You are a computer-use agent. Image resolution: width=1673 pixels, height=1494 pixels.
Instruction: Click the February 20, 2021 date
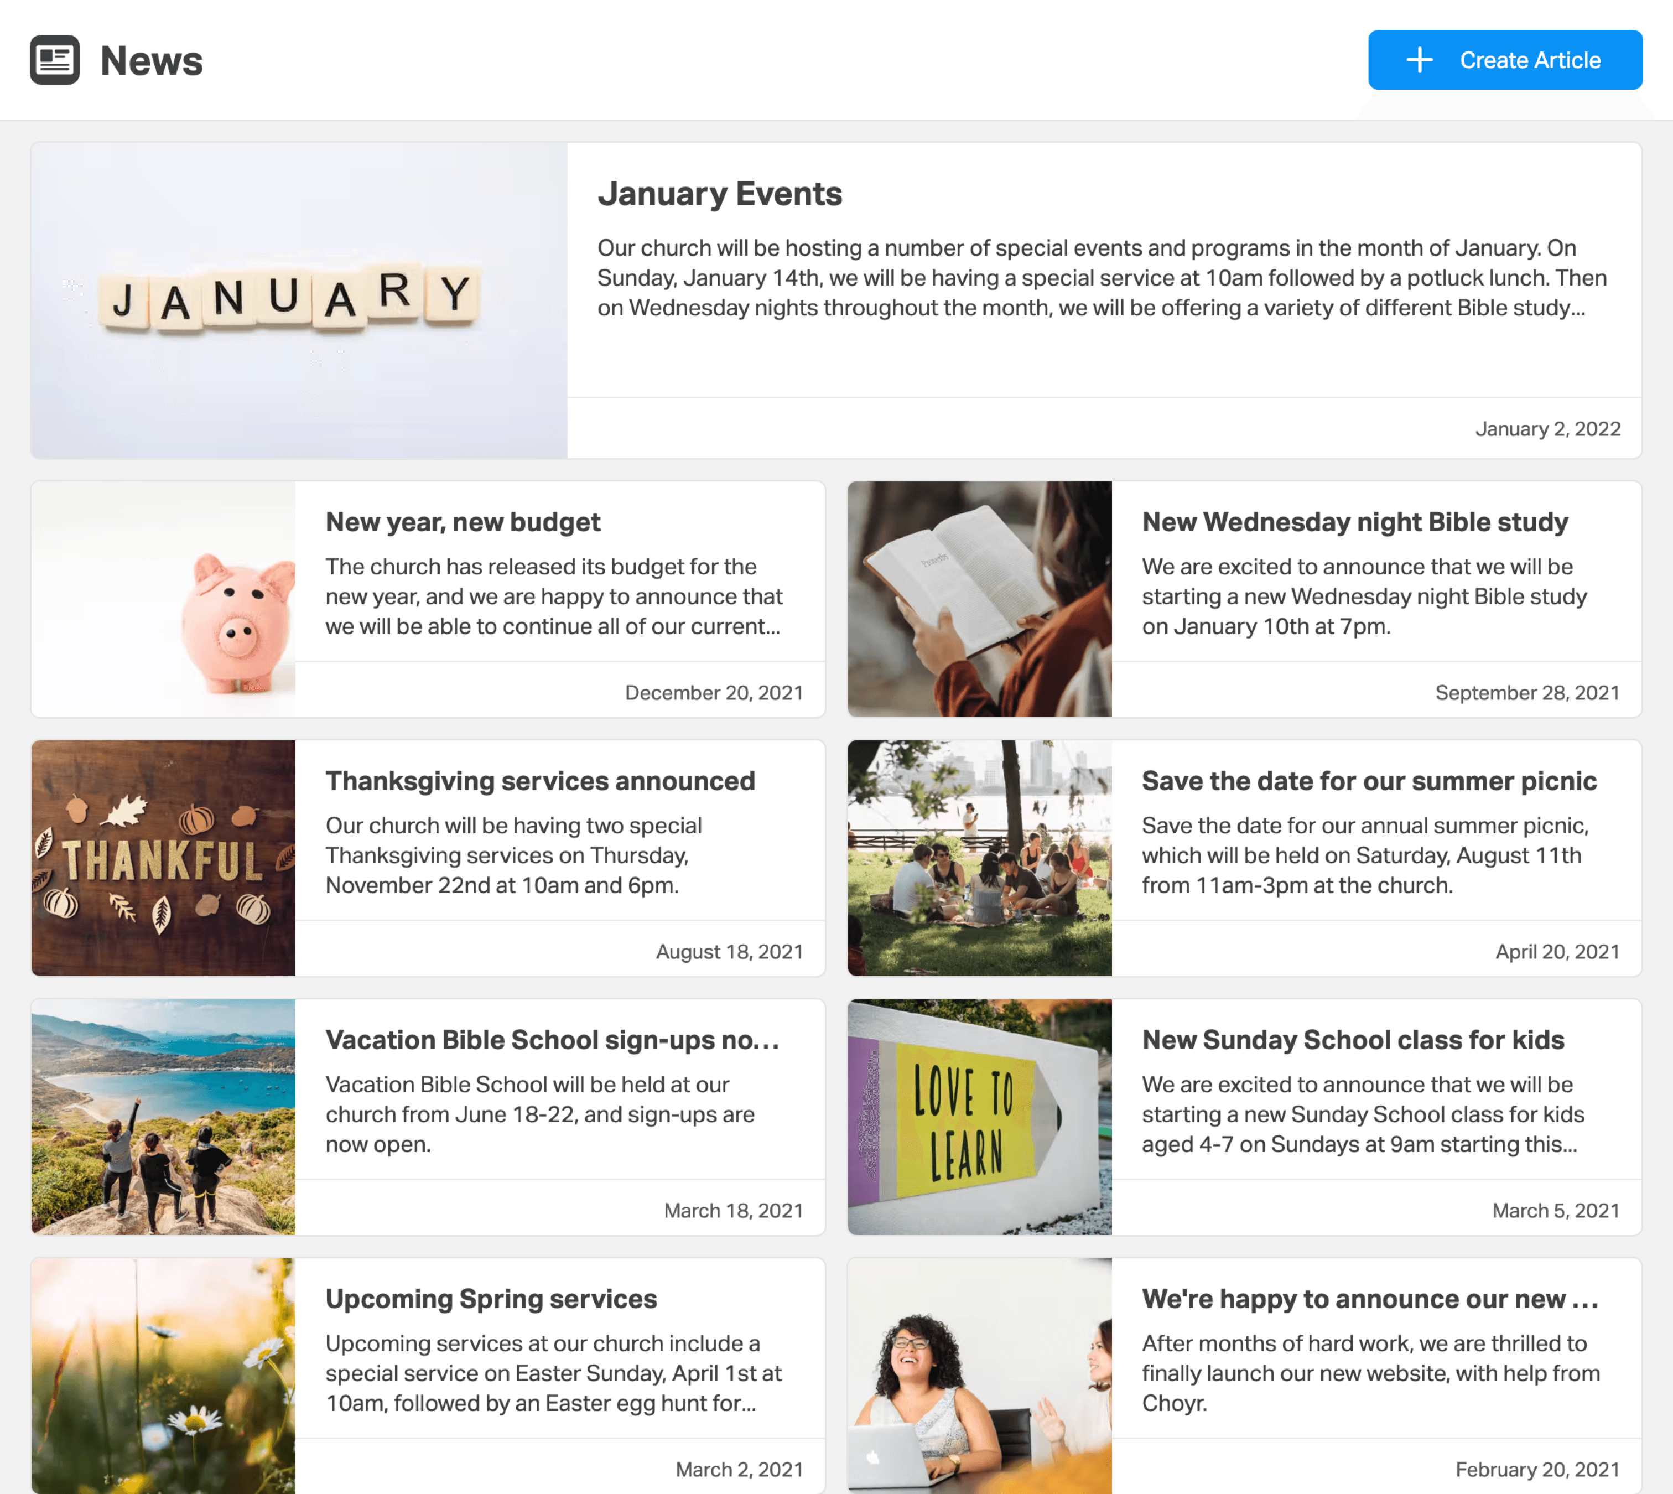click(1537, 1469)
